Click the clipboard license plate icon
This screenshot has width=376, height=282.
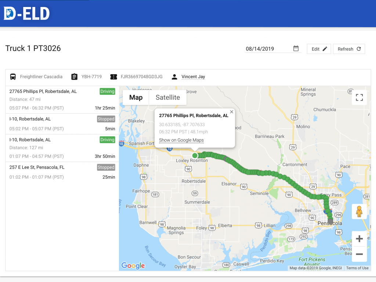74,77
